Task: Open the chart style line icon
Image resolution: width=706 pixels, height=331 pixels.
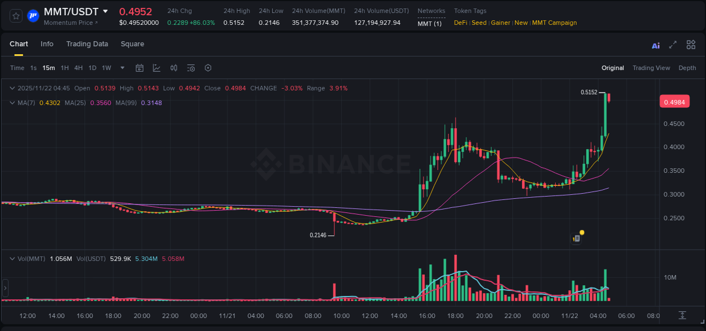Action: [156, 68]
